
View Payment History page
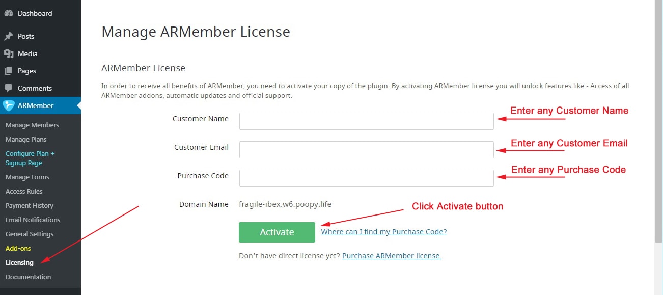pos(30,205)
